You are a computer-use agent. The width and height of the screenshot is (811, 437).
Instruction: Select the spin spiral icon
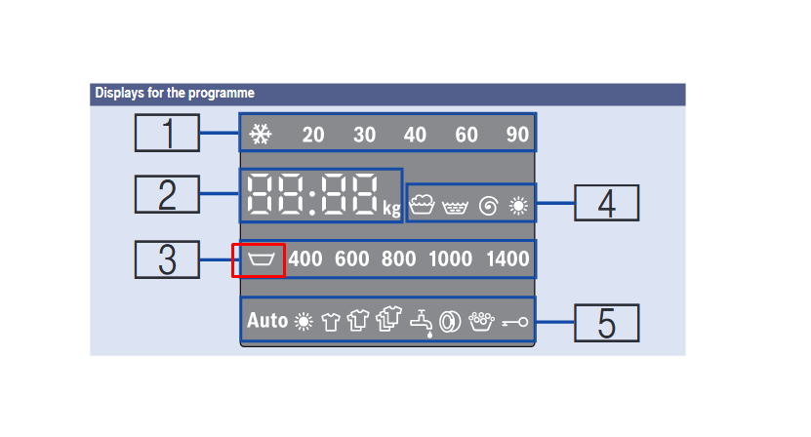point(487,206)
